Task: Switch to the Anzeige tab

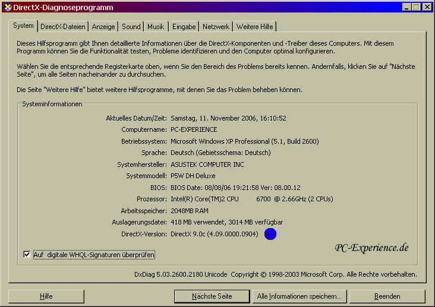Action: pyautogui.click(x=103, y=27)
